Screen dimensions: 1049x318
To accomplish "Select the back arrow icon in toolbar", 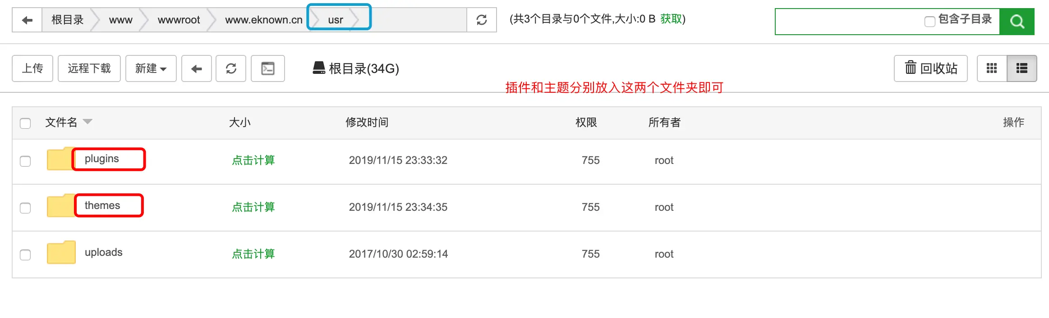I will pyautogui.click(x=196, y=68).
